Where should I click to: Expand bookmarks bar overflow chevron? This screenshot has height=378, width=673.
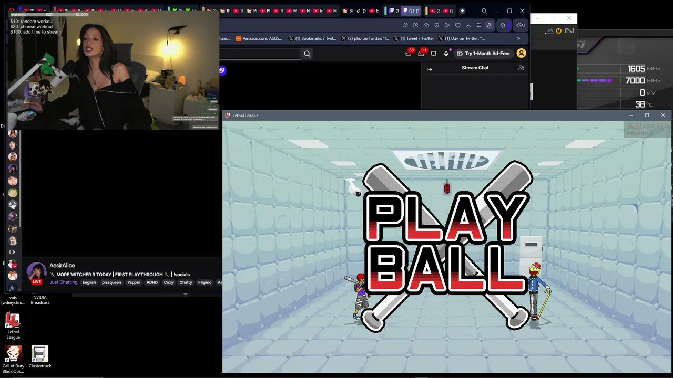point(518,38)
